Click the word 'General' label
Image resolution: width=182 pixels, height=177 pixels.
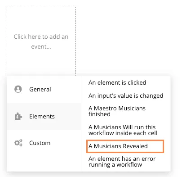tap(40, 89)
